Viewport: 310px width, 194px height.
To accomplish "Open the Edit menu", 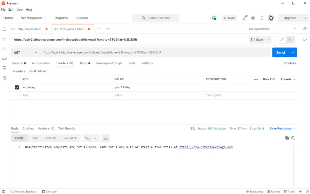I will coord(11,10).
